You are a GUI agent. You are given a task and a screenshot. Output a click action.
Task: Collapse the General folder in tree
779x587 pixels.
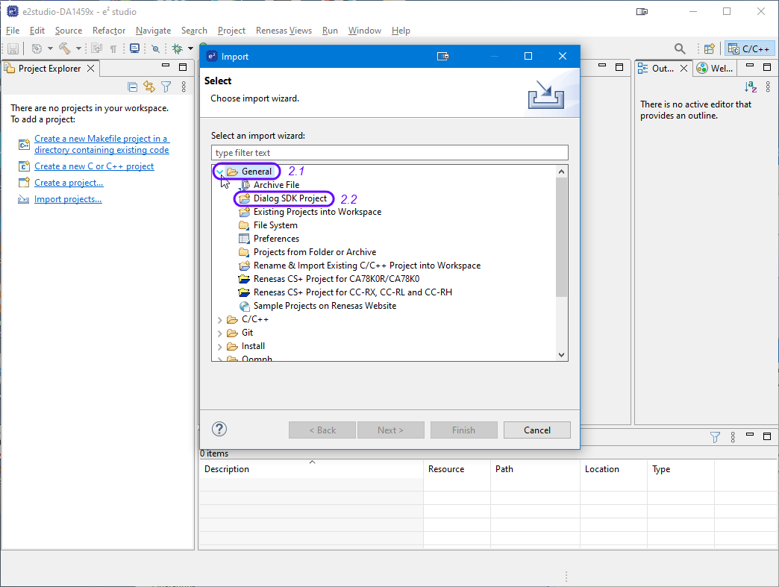220,172
